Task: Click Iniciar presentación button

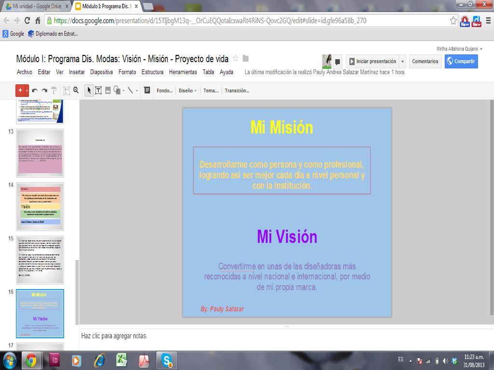Action: [x=372, y=61]
